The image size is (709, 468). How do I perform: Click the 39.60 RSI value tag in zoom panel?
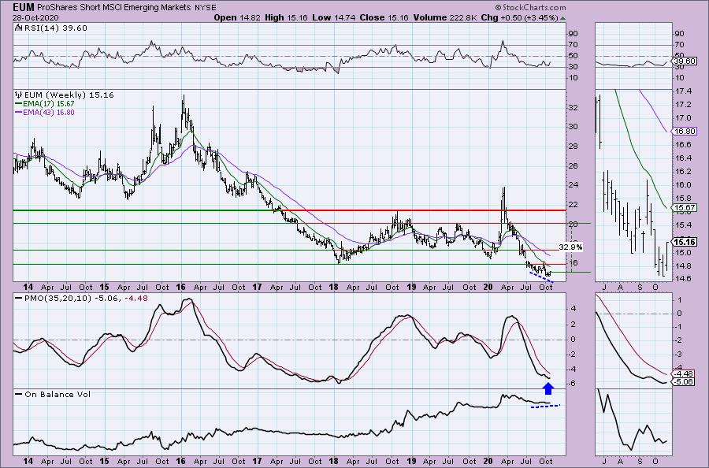click(x=684, y=61)
